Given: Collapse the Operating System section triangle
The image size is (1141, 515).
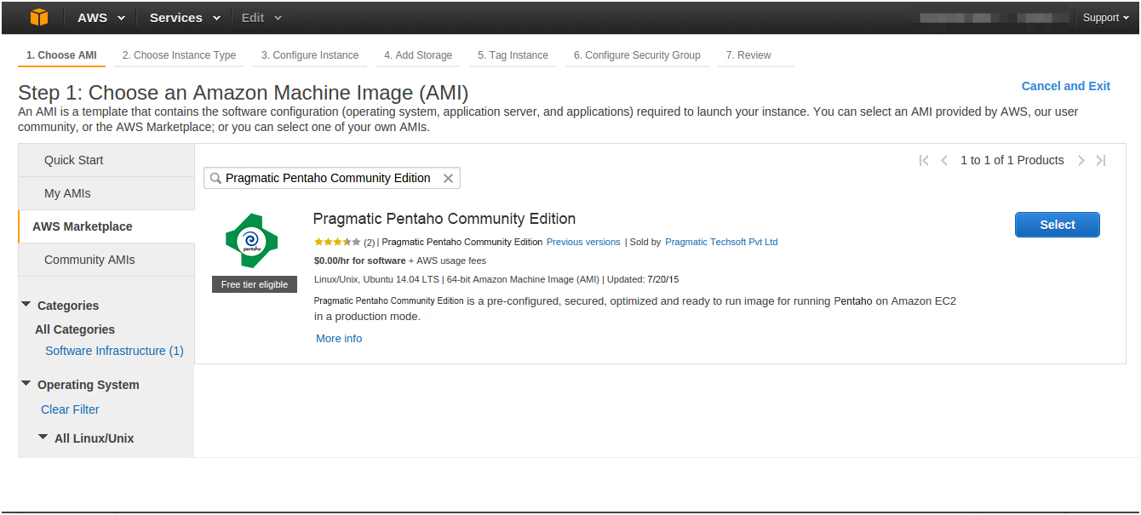Looking at the screenshot, I should [x=26, y=383].
